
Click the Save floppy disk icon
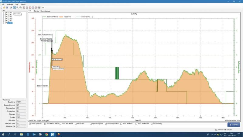7,7
